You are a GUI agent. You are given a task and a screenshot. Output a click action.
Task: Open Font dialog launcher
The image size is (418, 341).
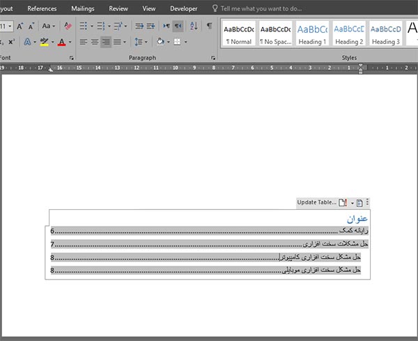point(71,58)
